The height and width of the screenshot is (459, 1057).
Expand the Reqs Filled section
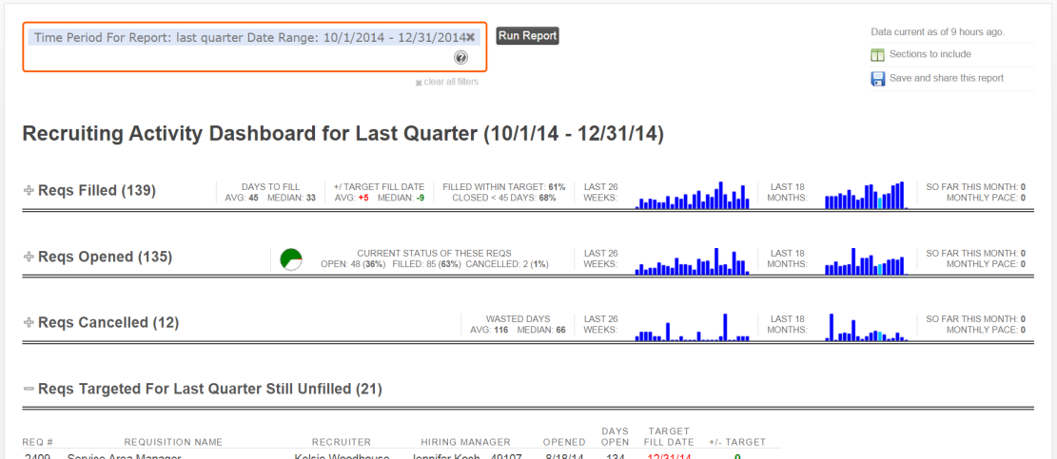[x=29, y=190]
